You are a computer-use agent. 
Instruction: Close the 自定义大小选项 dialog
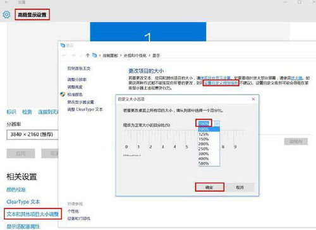point(253,99)
